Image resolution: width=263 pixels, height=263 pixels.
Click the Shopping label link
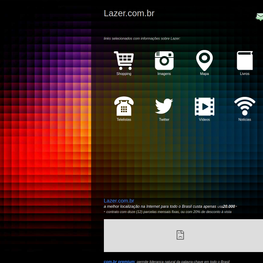[x=124, y=74]
